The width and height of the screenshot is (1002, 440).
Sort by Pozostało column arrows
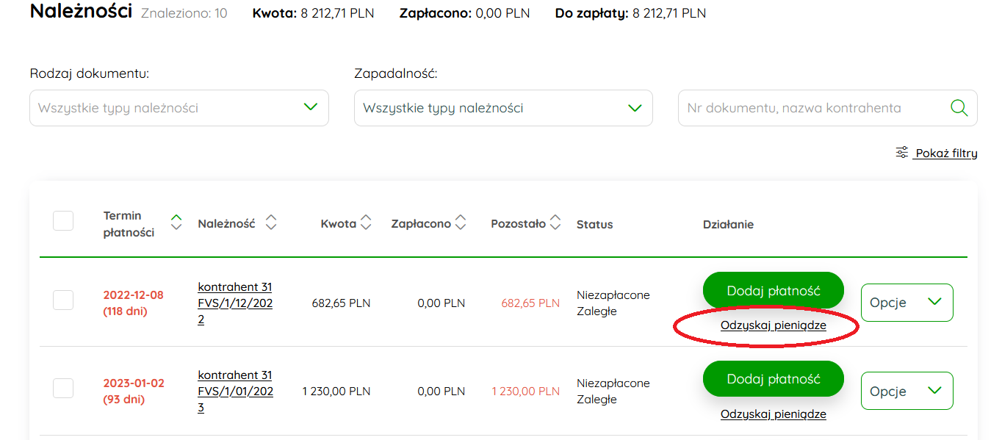click(x=555, y=223)
